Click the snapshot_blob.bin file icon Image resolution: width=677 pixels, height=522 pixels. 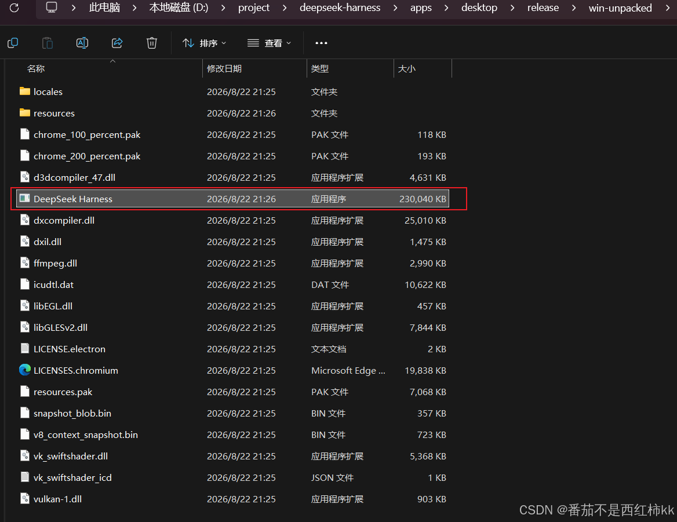[25, 413]
